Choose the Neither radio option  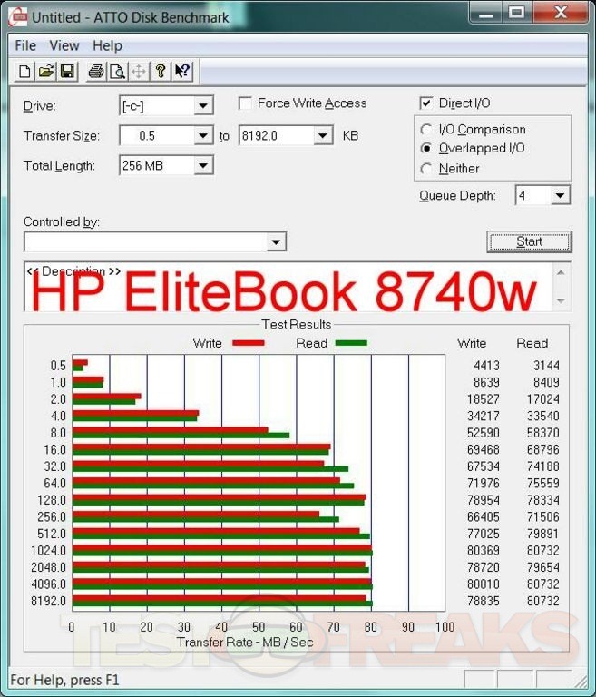click(426, 169)
